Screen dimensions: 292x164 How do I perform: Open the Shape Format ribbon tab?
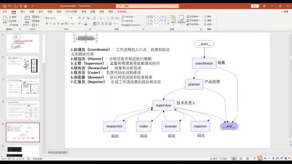pos(122,11)
